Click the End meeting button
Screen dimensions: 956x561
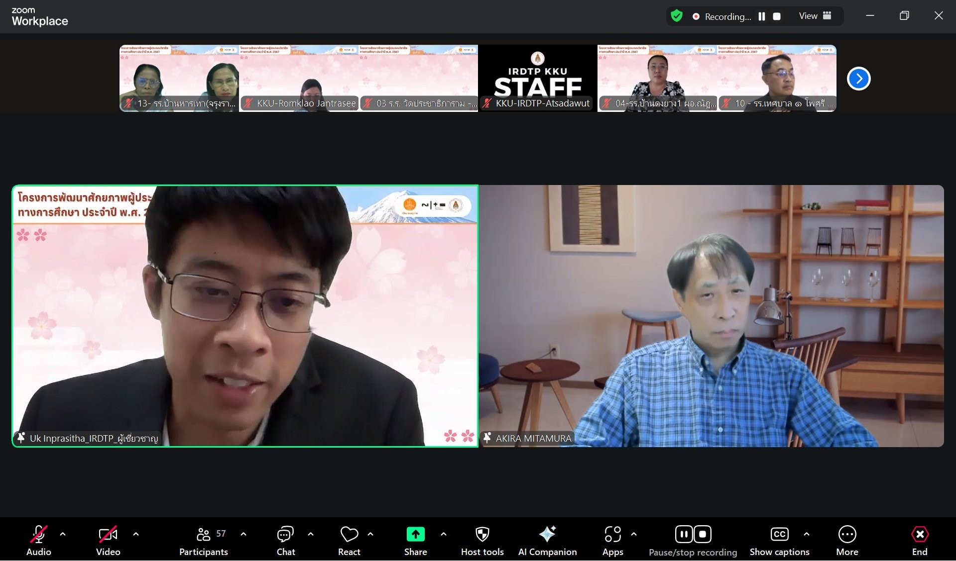919,535
